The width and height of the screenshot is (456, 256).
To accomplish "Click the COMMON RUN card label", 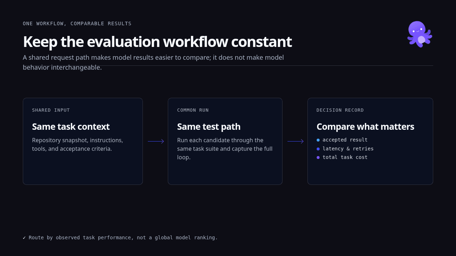I will (x=193, y=110).
